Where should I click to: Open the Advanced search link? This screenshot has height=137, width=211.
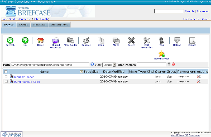point(203,11)
